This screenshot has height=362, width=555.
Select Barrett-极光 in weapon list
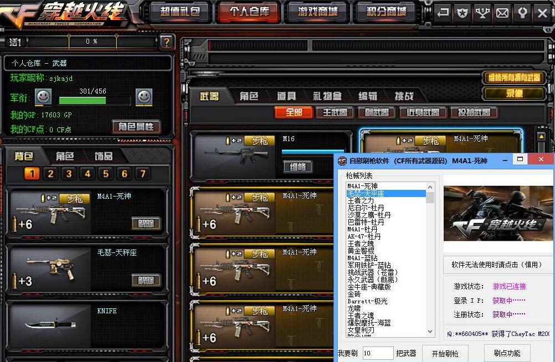386,301
